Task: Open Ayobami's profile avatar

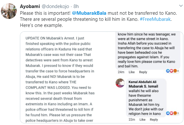Action: [9, 11]
